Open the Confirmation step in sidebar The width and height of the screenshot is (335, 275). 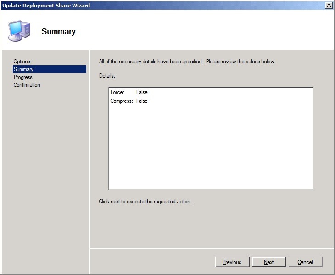click(27, 85)
